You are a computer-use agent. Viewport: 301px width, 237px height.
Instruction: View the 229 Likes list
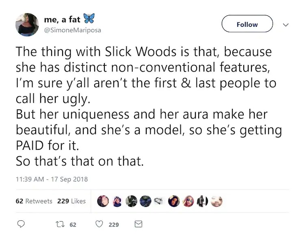coord(71,201)
